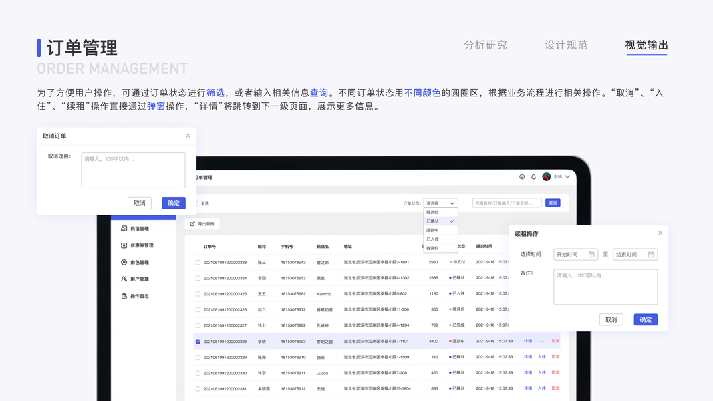Click calendar icon in 开始时间 field
This screenshot has width=713, height=401.
point(591,254)
